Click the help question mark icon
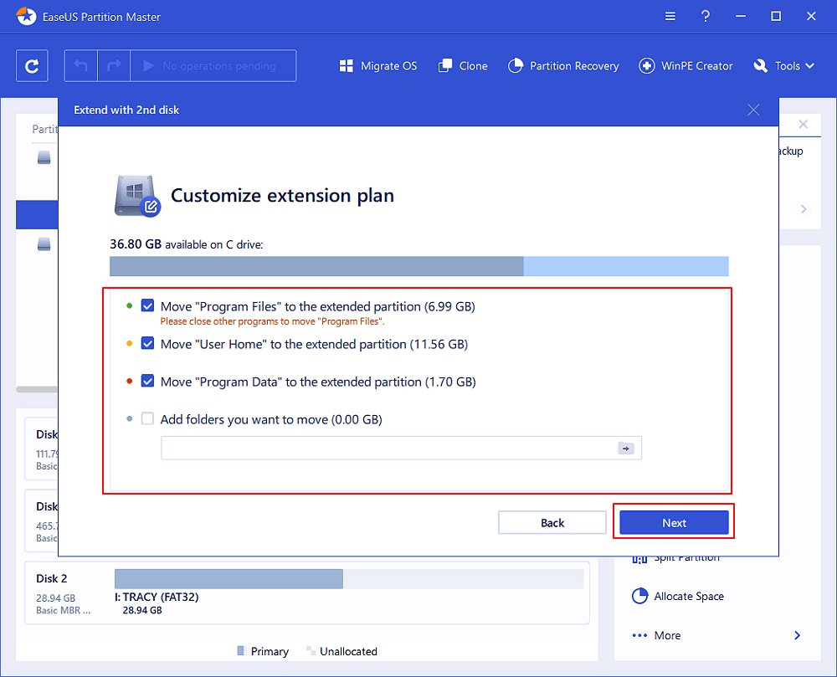The width and height of the screenshot is (837, 677). tap(705, 17)
